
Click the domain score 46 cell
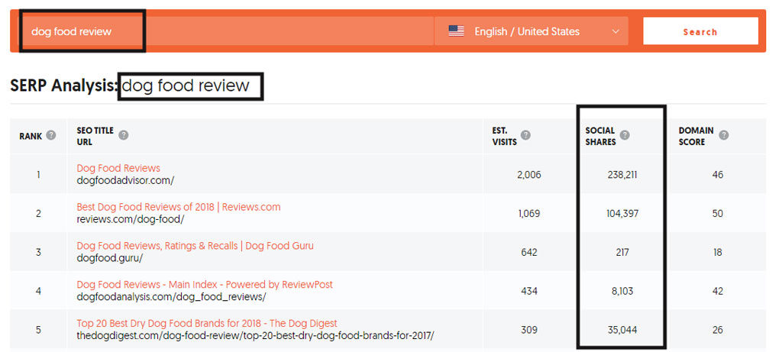click(x=718, y=175)
